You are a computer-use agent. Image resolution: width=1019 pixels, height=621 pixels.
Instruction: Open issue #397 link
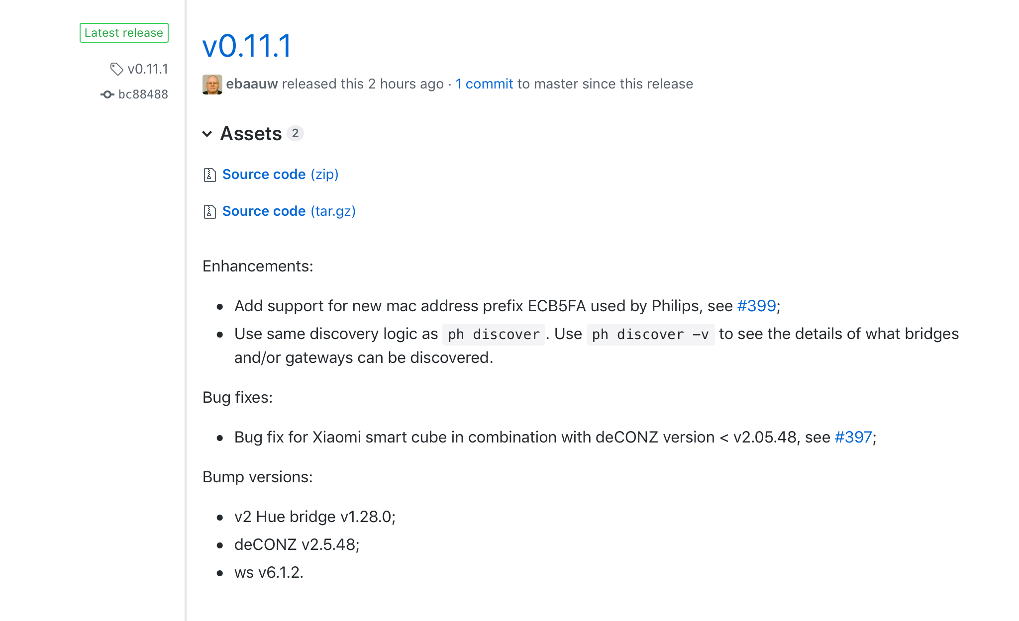point(853,437)
